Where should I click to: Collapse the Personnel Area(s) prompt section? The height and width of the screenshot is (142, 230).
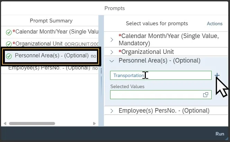click(x=112, y=61)
